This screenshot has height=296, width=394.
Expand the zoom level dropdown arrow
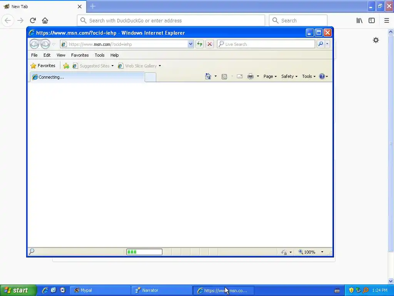pyautogui.click(x=322, y=252)
